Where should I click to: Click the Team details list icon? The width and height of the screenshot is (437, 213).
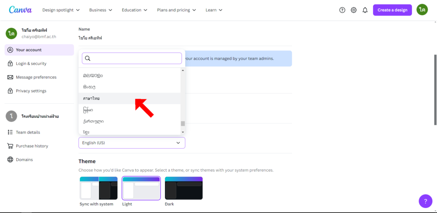[10, 132]
